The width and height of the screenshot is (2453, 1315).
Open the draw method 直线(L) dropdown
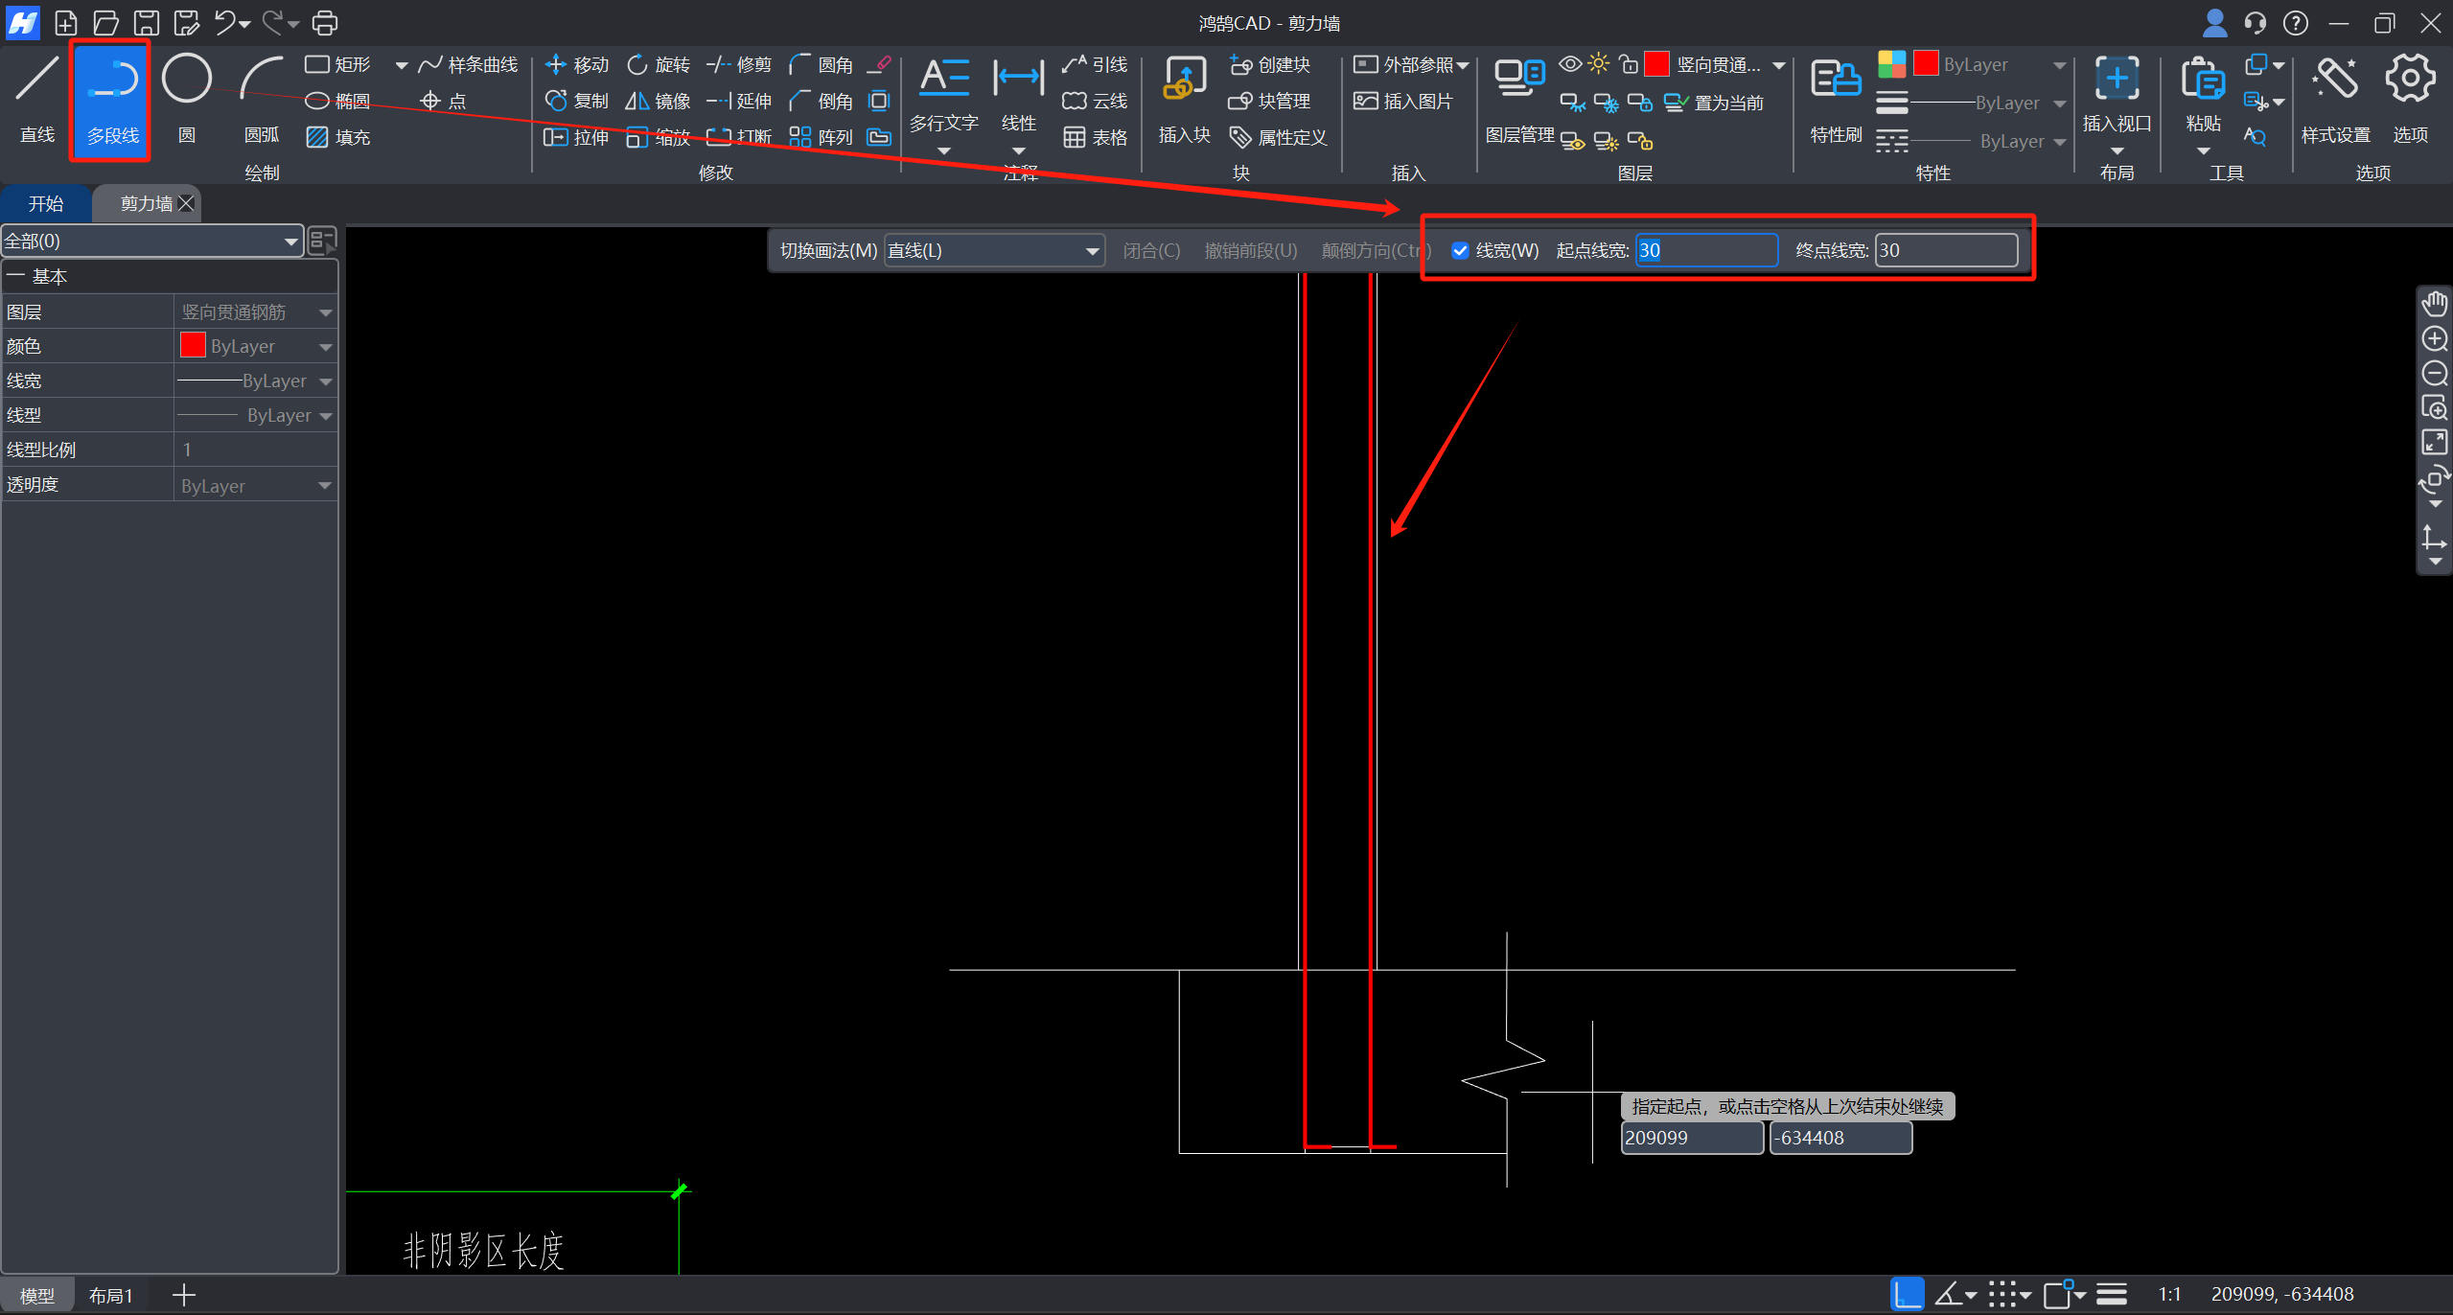(993, 250)
